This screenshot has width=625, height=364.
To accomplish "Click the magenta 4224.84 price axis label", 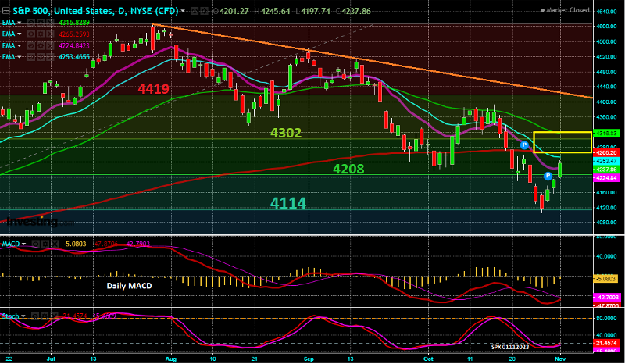I will pos(606,178).
